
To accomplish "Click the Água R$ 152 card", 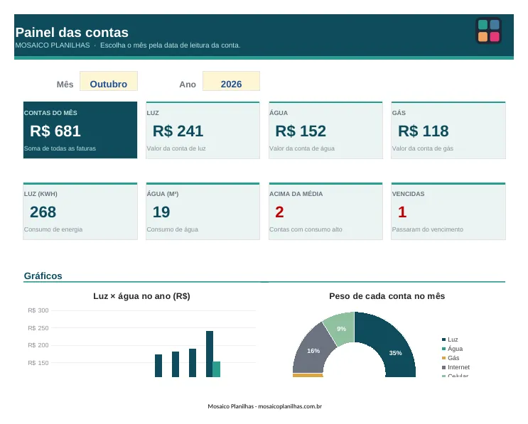I will tap(325, 130).
